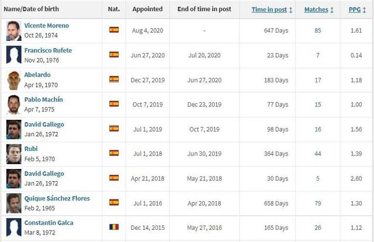Click the sort arrow beside PPG header
The width and height of the screenshot is (374, 242).
click(364, 10)
